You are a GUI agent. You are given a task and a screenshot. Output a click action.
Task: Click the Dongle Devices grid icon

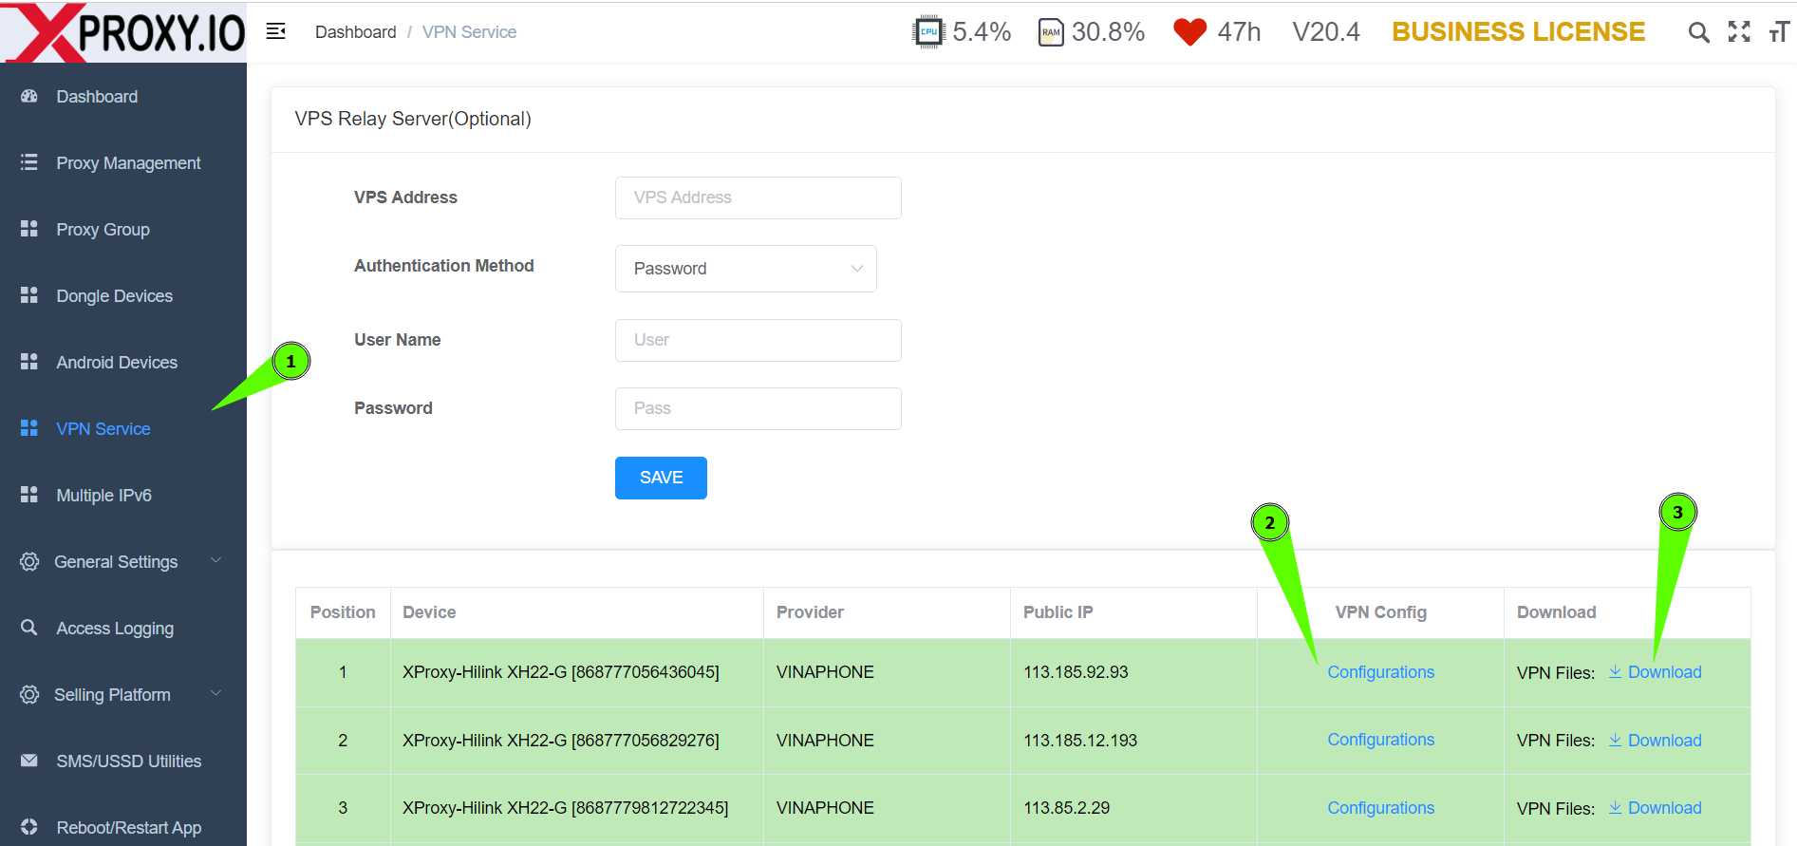pyautogui.click(x=29, y=295)
